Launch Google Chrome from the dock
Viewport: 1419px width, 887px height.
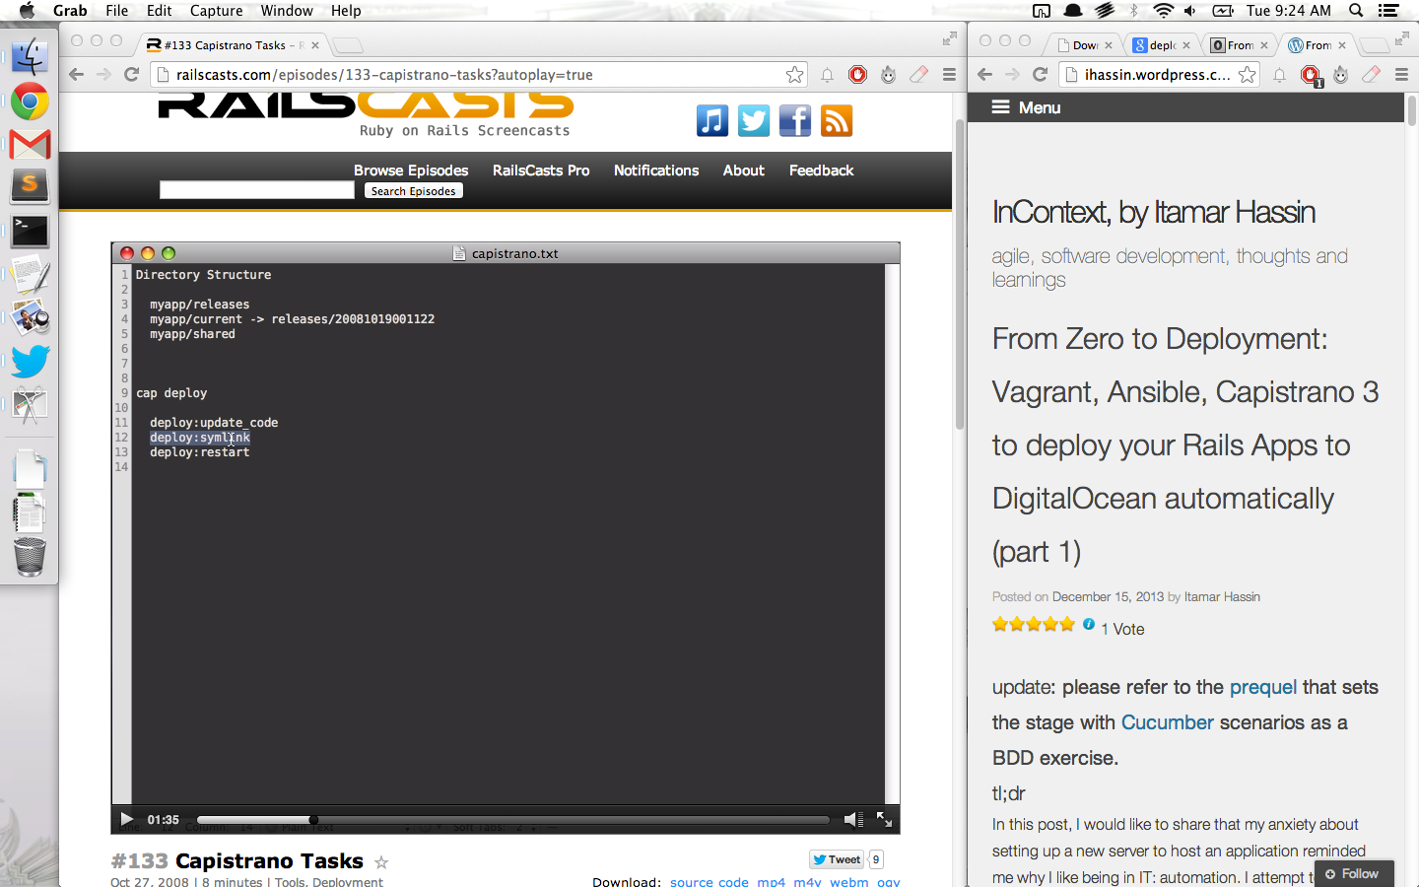[30, 102]
